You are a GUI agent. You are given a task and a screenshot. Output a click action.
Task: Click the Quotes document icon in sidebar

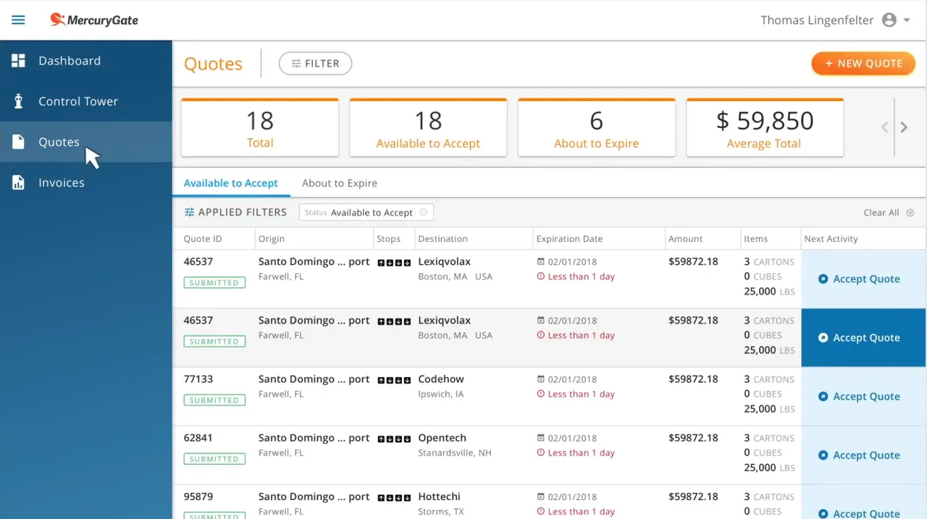pyautogui.click(x=18, y=142)
